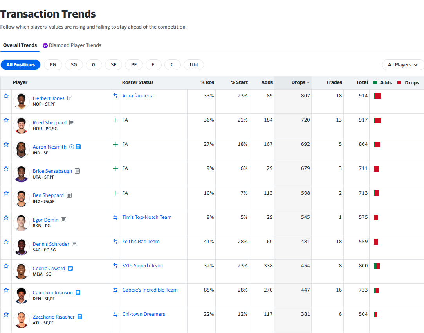Star Herbert Jones to watch list
Screen dimensions: 424x333
point(6,96)
